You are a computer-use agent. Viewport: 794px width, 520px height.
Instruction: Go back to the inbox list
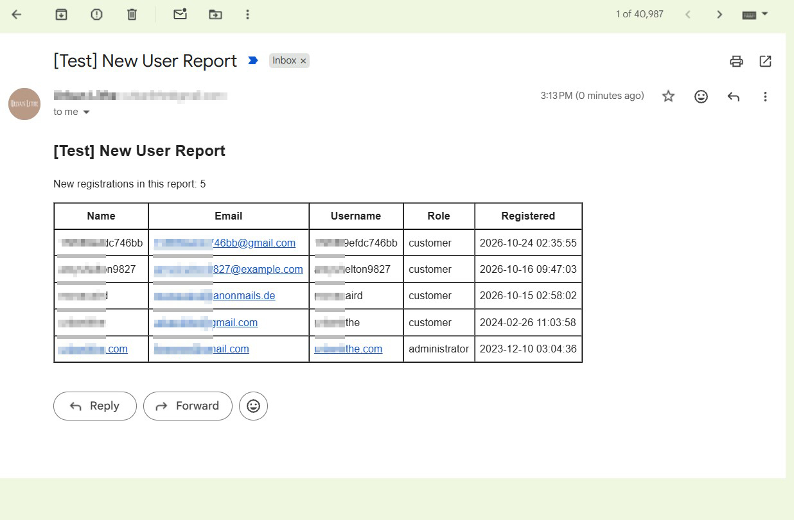(17, 14)
